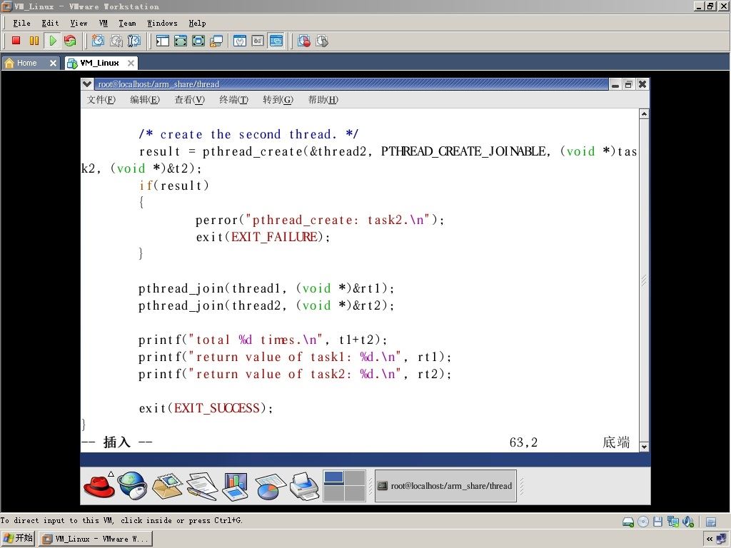This screenshot has width=731, height=548.
Task: Open the Team menu
Action: [x=127, y=23]
